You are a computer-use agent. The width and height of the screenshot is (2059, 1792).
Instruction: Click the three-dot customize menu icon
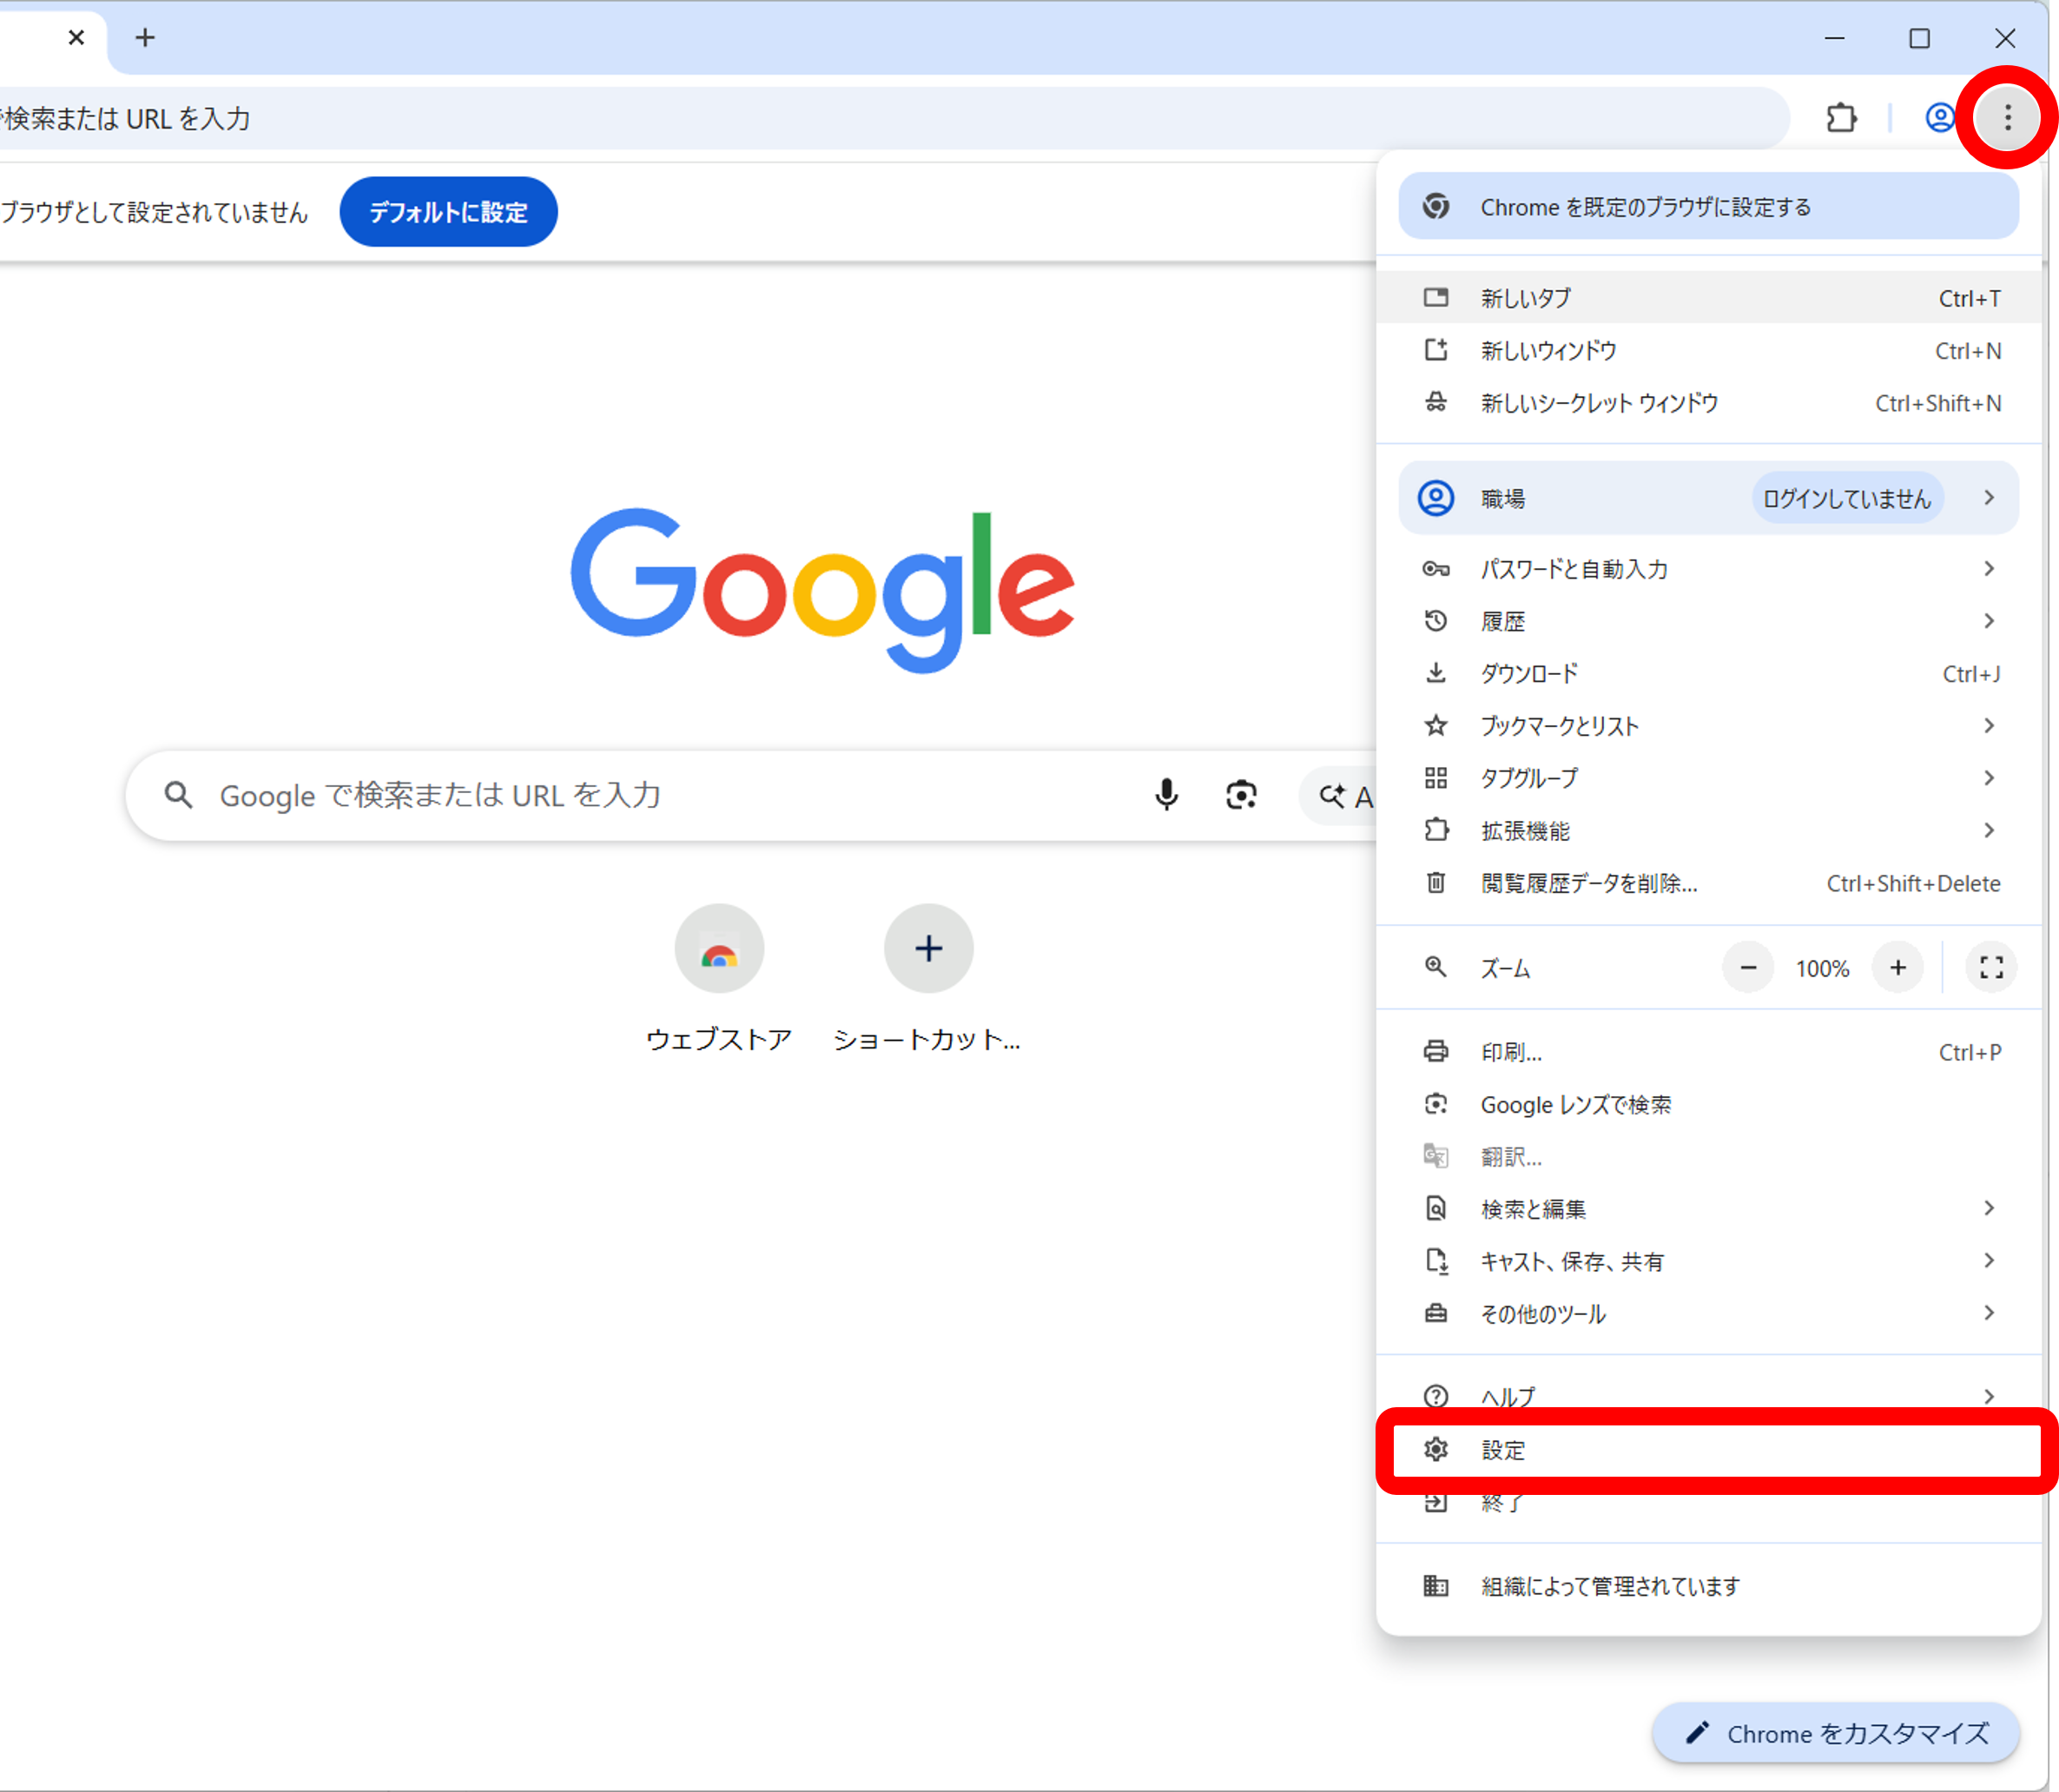tap(2006, 117)
